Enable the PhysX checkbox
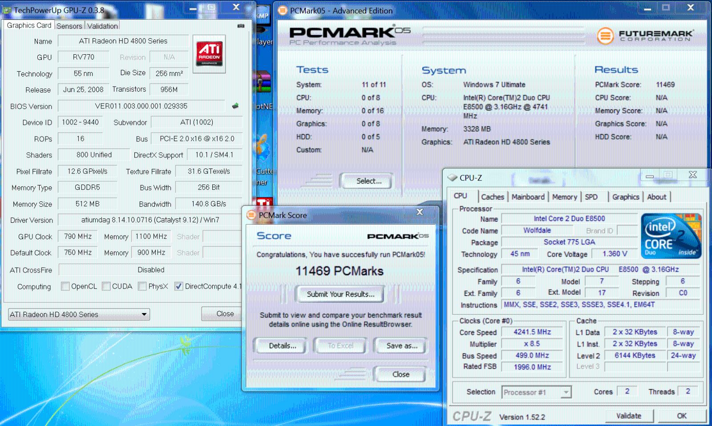This screenshot has height=426, width=712. [x=142, y=286]
